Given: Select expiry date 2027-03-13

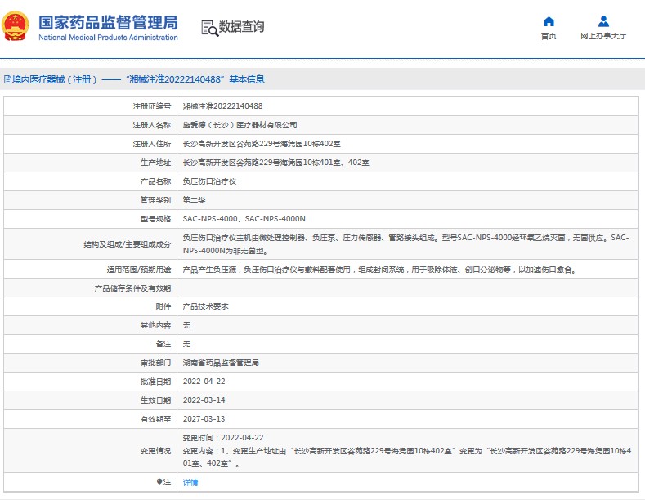Looking at the screenshot, I should (x=204, y=418).
